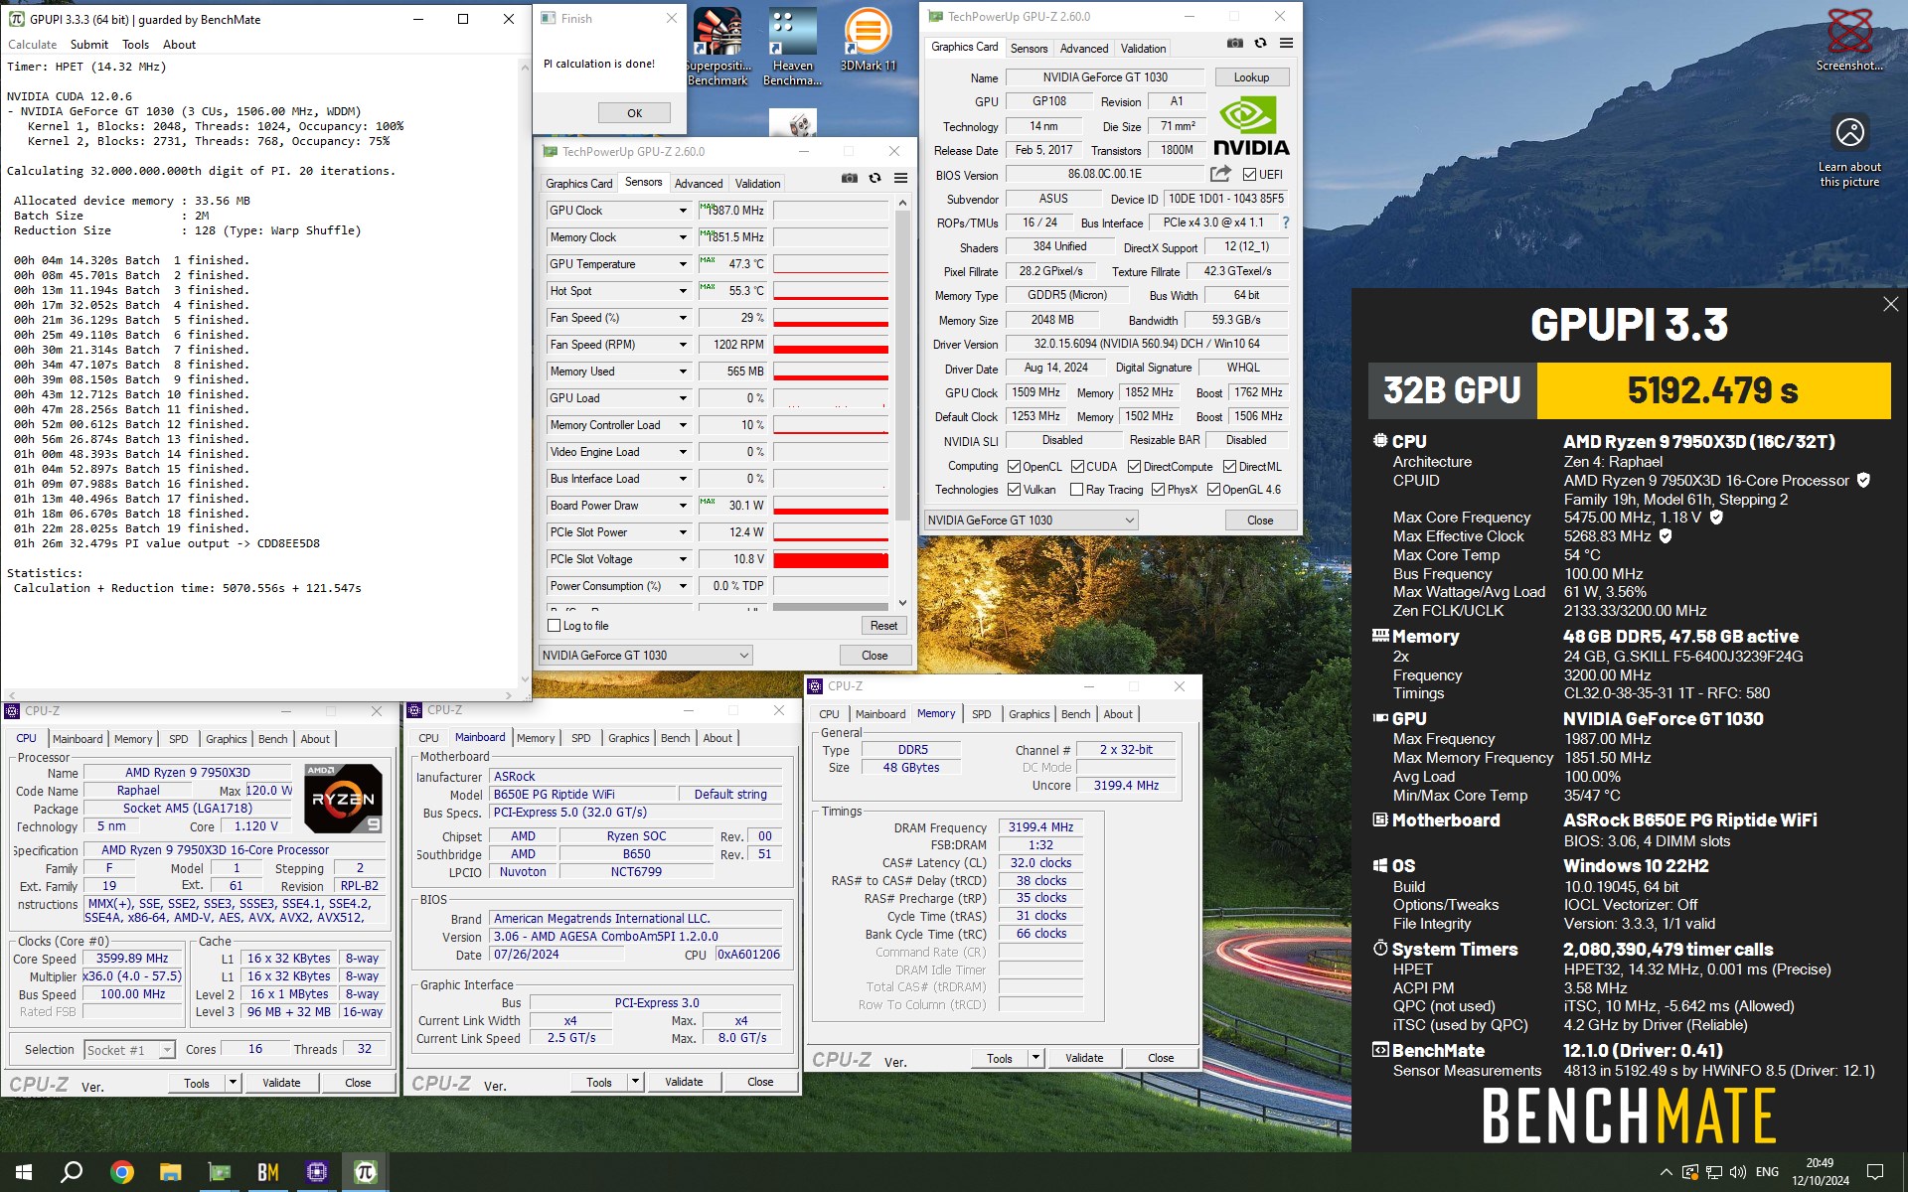Click BenchMate BM taskbar icon

click(x=268, y=1172)
